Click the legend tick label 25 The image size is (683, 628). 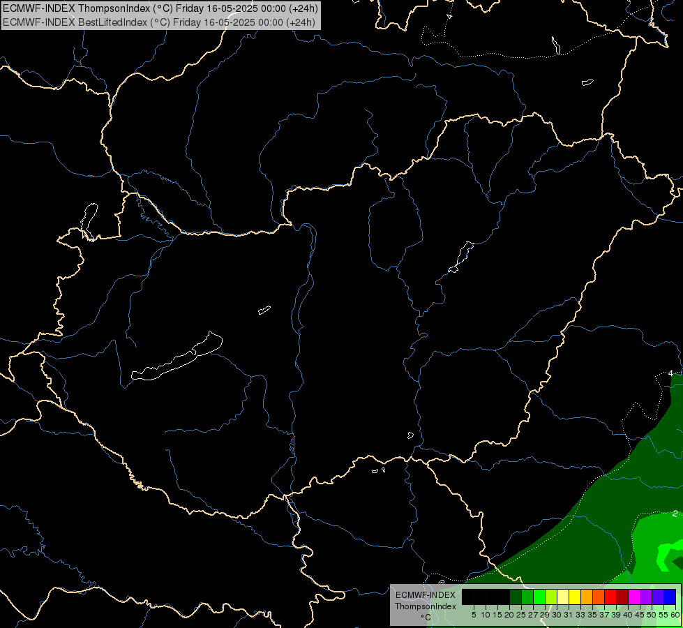521,615
